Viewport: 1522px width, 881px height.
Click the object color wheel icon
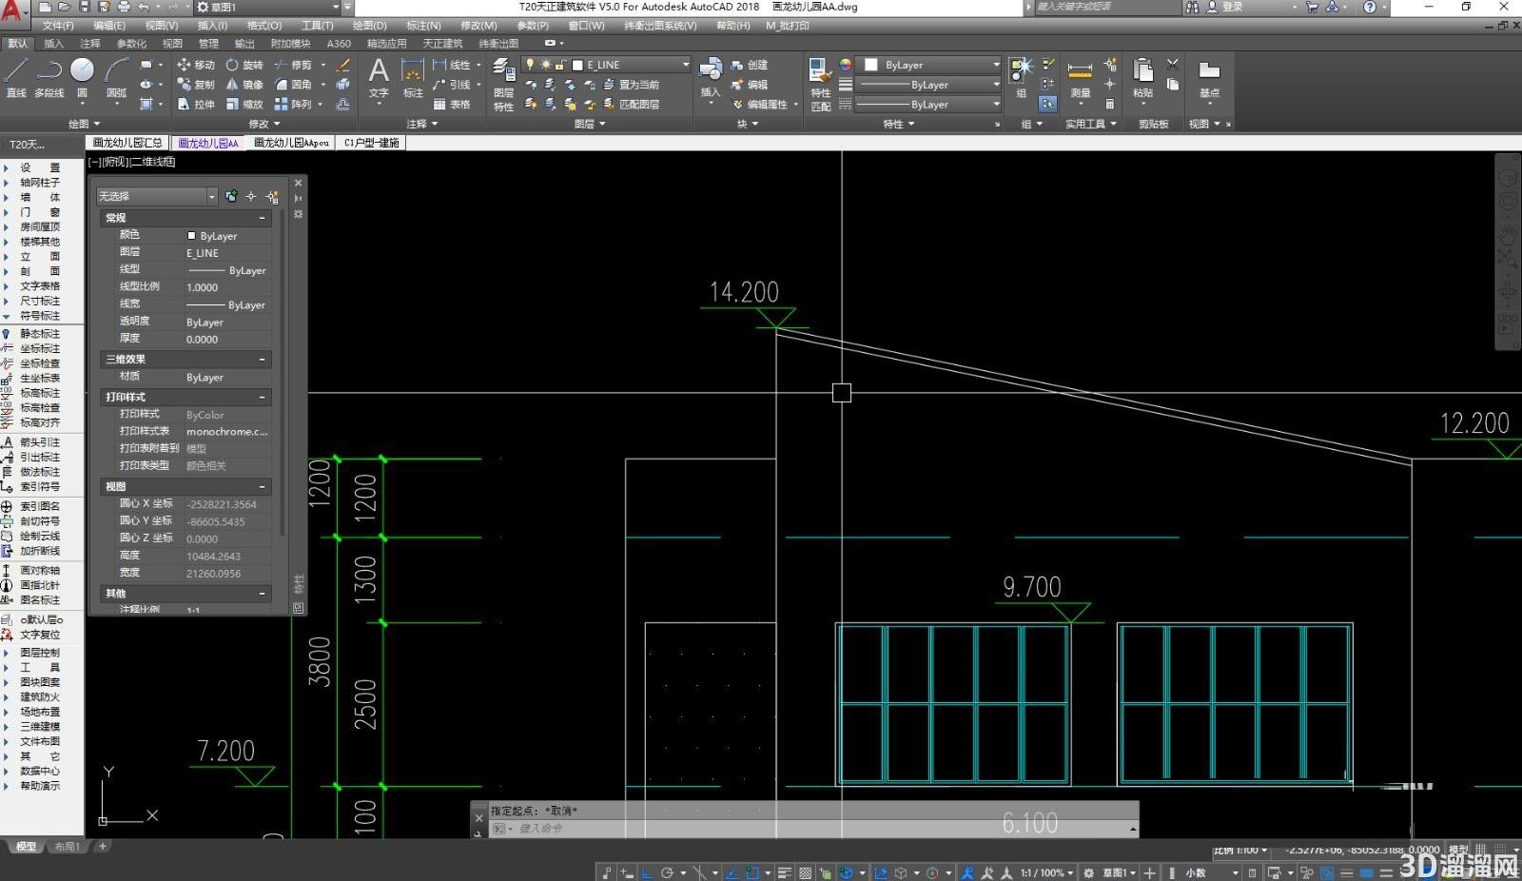845,65
